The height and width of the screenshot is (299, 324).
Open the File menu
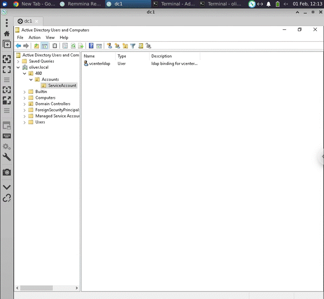tap(20, 37)
